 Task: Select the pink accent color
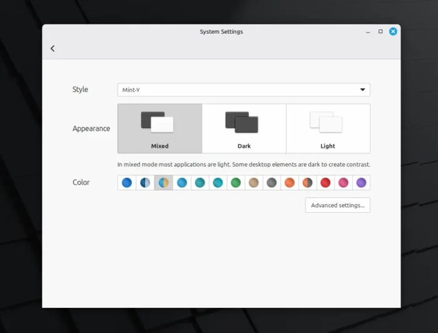point(343,183)
